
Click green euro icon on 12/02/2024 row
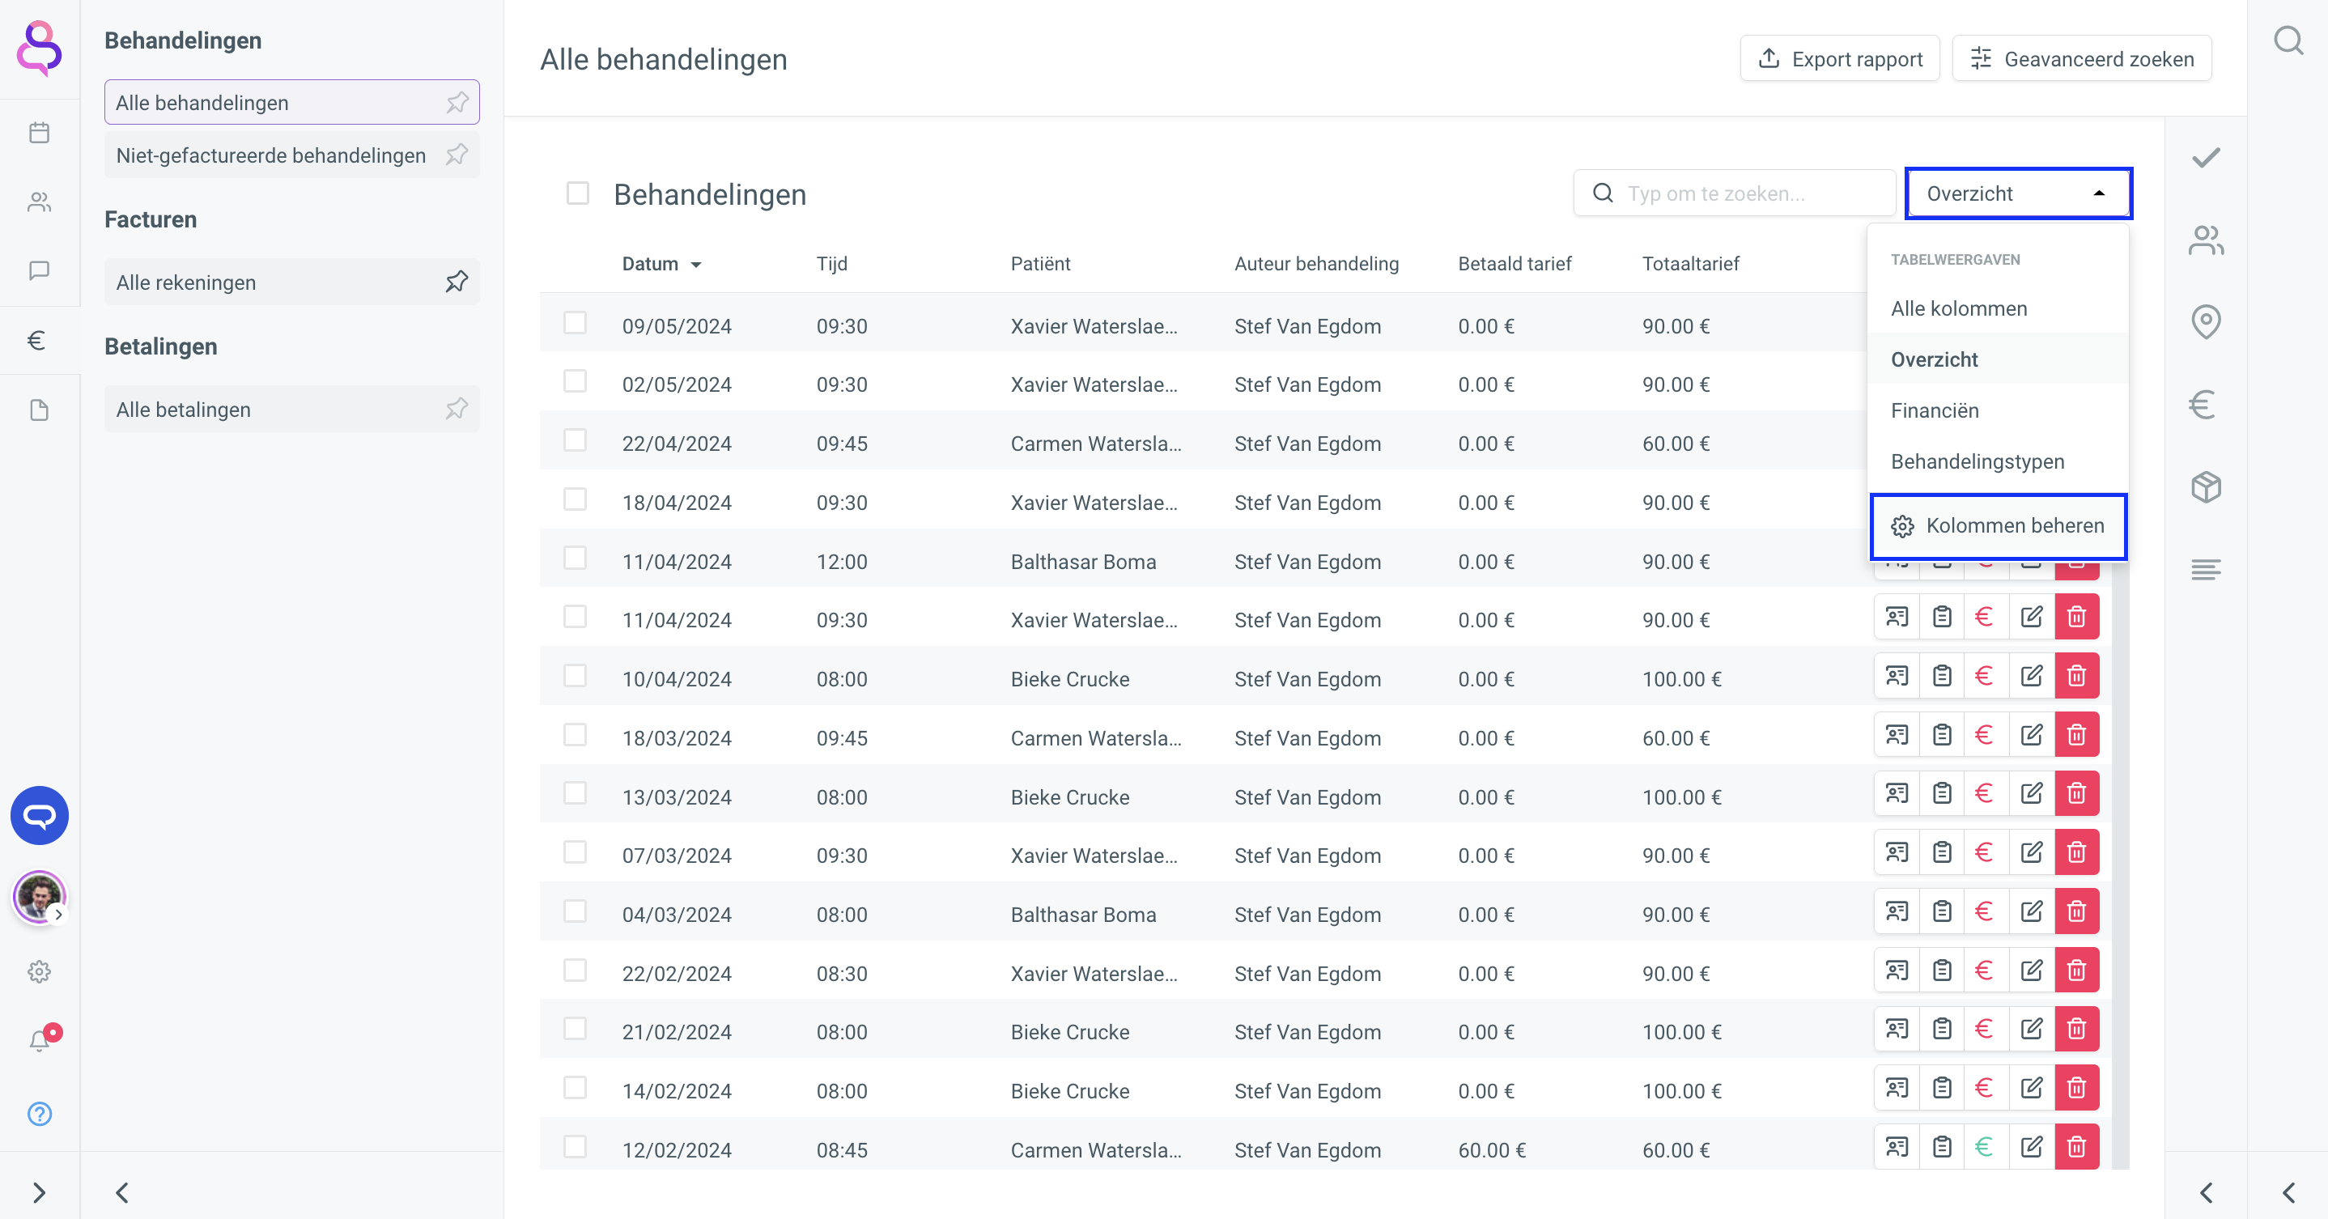[x=1985, y=1147]
